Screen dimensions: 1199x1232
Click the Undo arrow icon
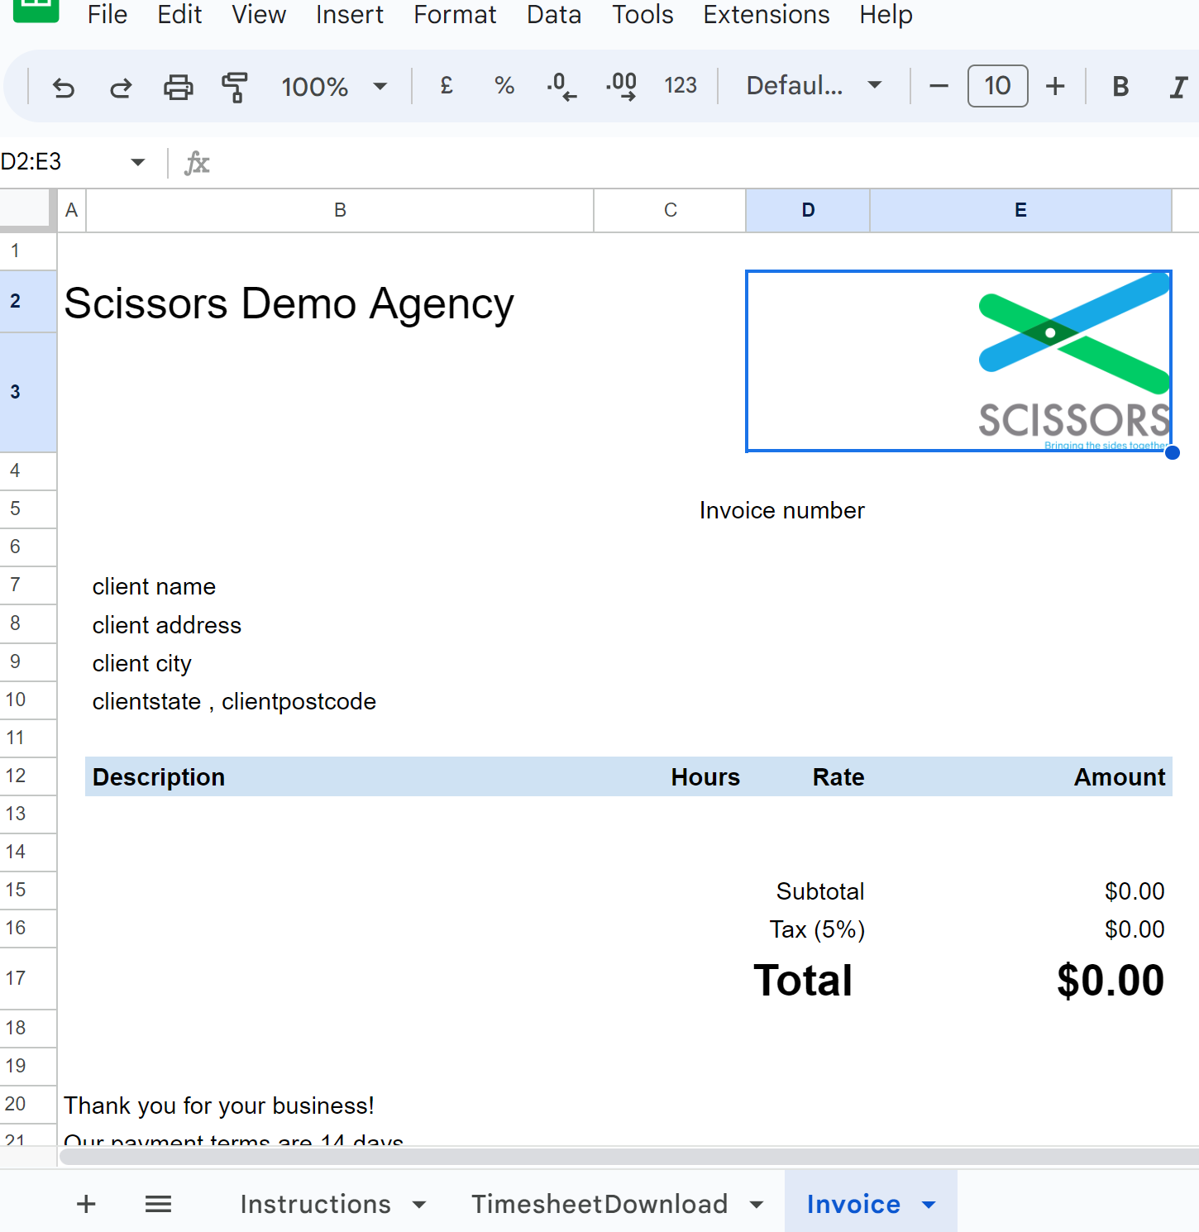click(x=64, y=87)
